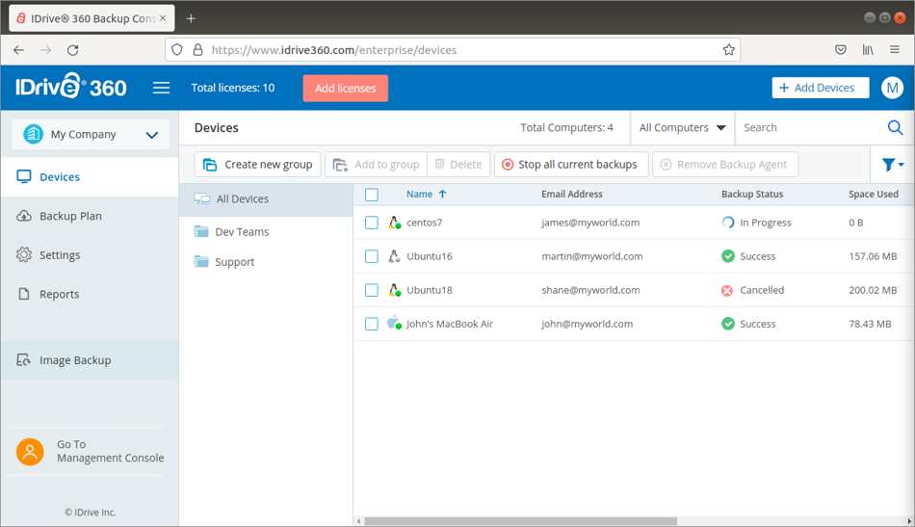Click the site shield tracking icon
915x527 pixels.
pos(177,50)
